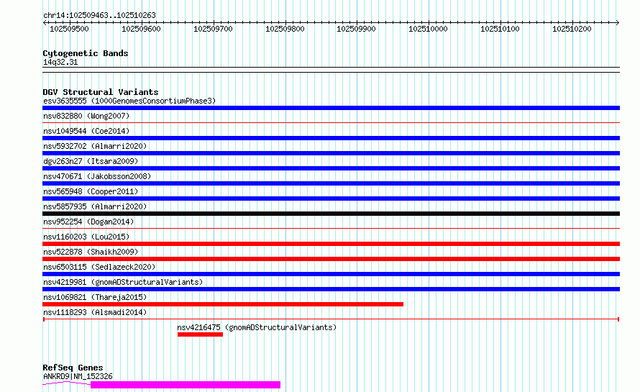Click the RefSeq Genes track heading
Image resolution: width=640 pixels, height=392 pixels.
(x=73, y=368)
